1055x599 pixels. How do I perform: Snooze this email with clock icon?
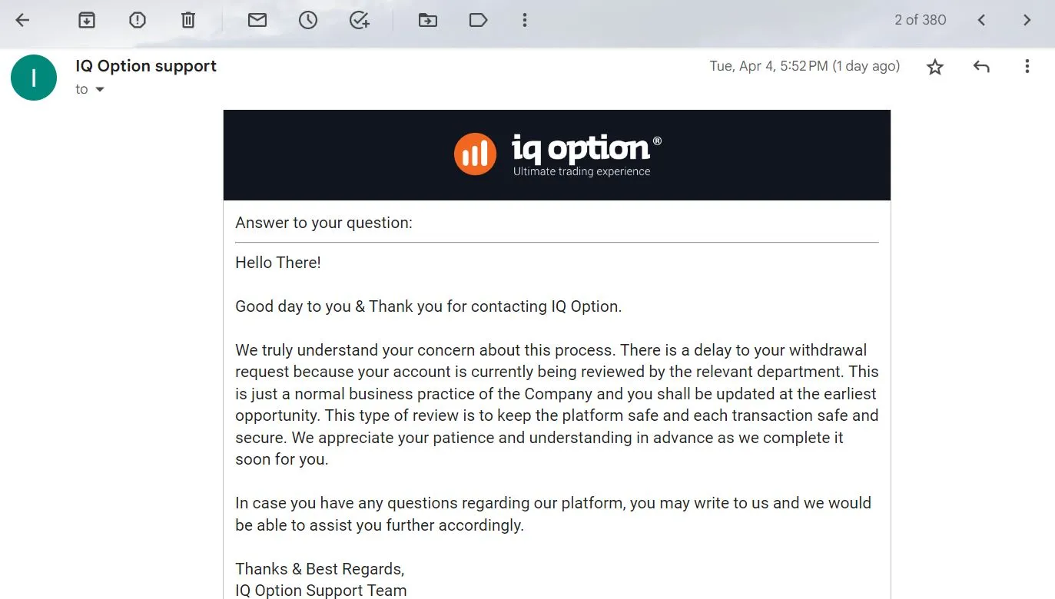[x=308, y=21]
